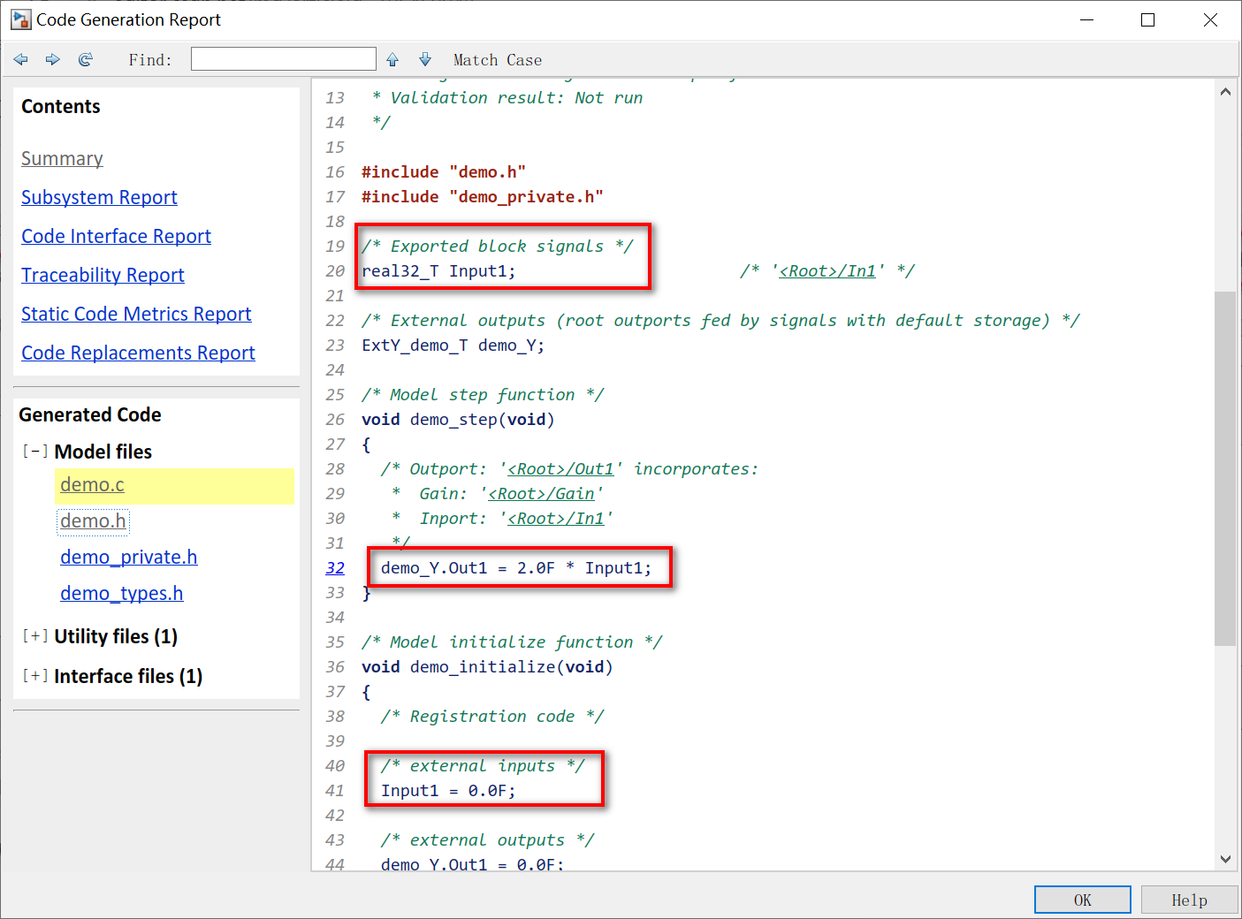Go forward with the right arrow icon
Image resolution: width=1242 pixels, height=919 pixels.
pos(53,59)
